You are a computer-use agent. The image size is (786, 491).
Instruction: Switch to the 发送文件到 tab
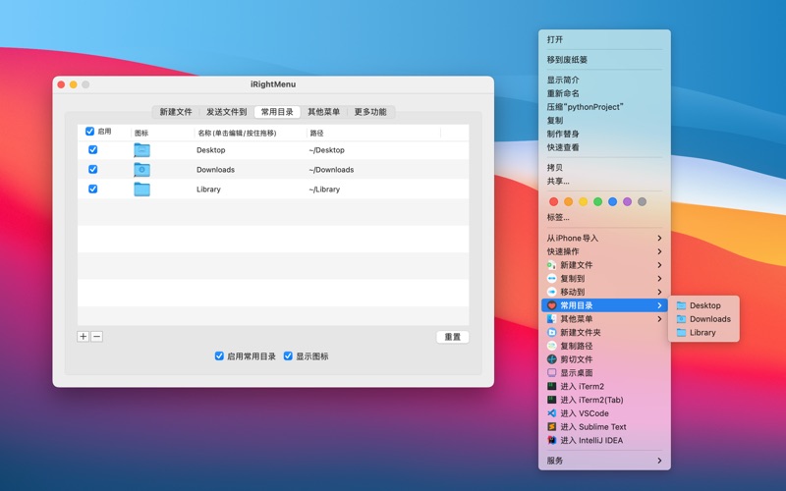click(227, 112)
